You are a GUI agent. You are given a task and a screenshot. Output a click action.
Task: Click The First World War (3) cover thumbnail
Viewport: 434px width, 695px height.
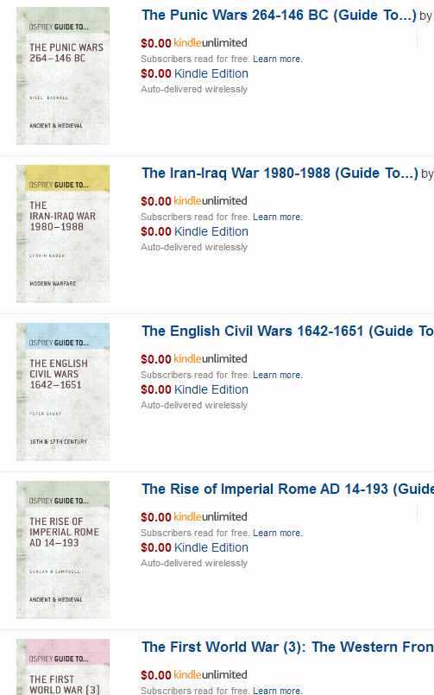click(63, 667)
